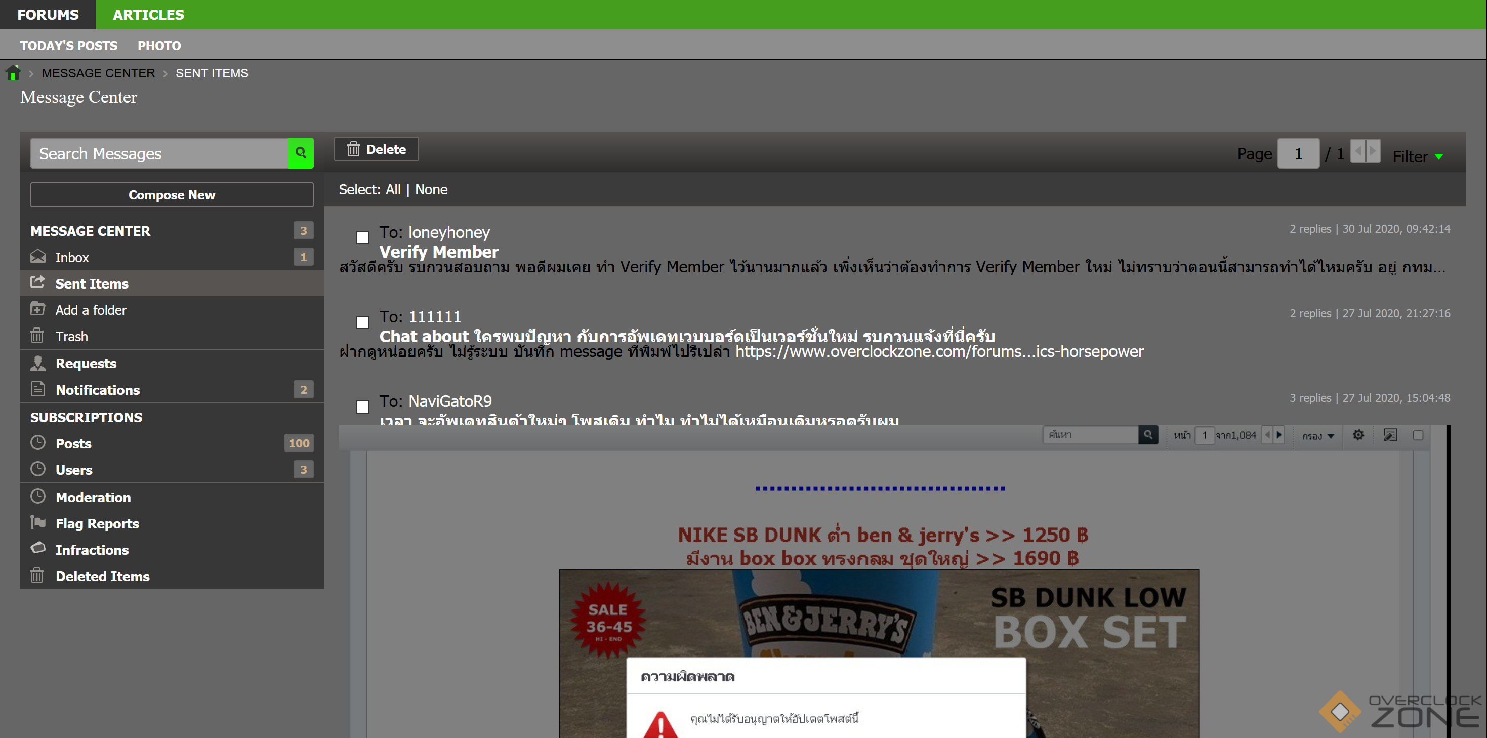Switch to the Articles tab
The height and width of the screenshot is (738, 1487).
coord(148,15)
